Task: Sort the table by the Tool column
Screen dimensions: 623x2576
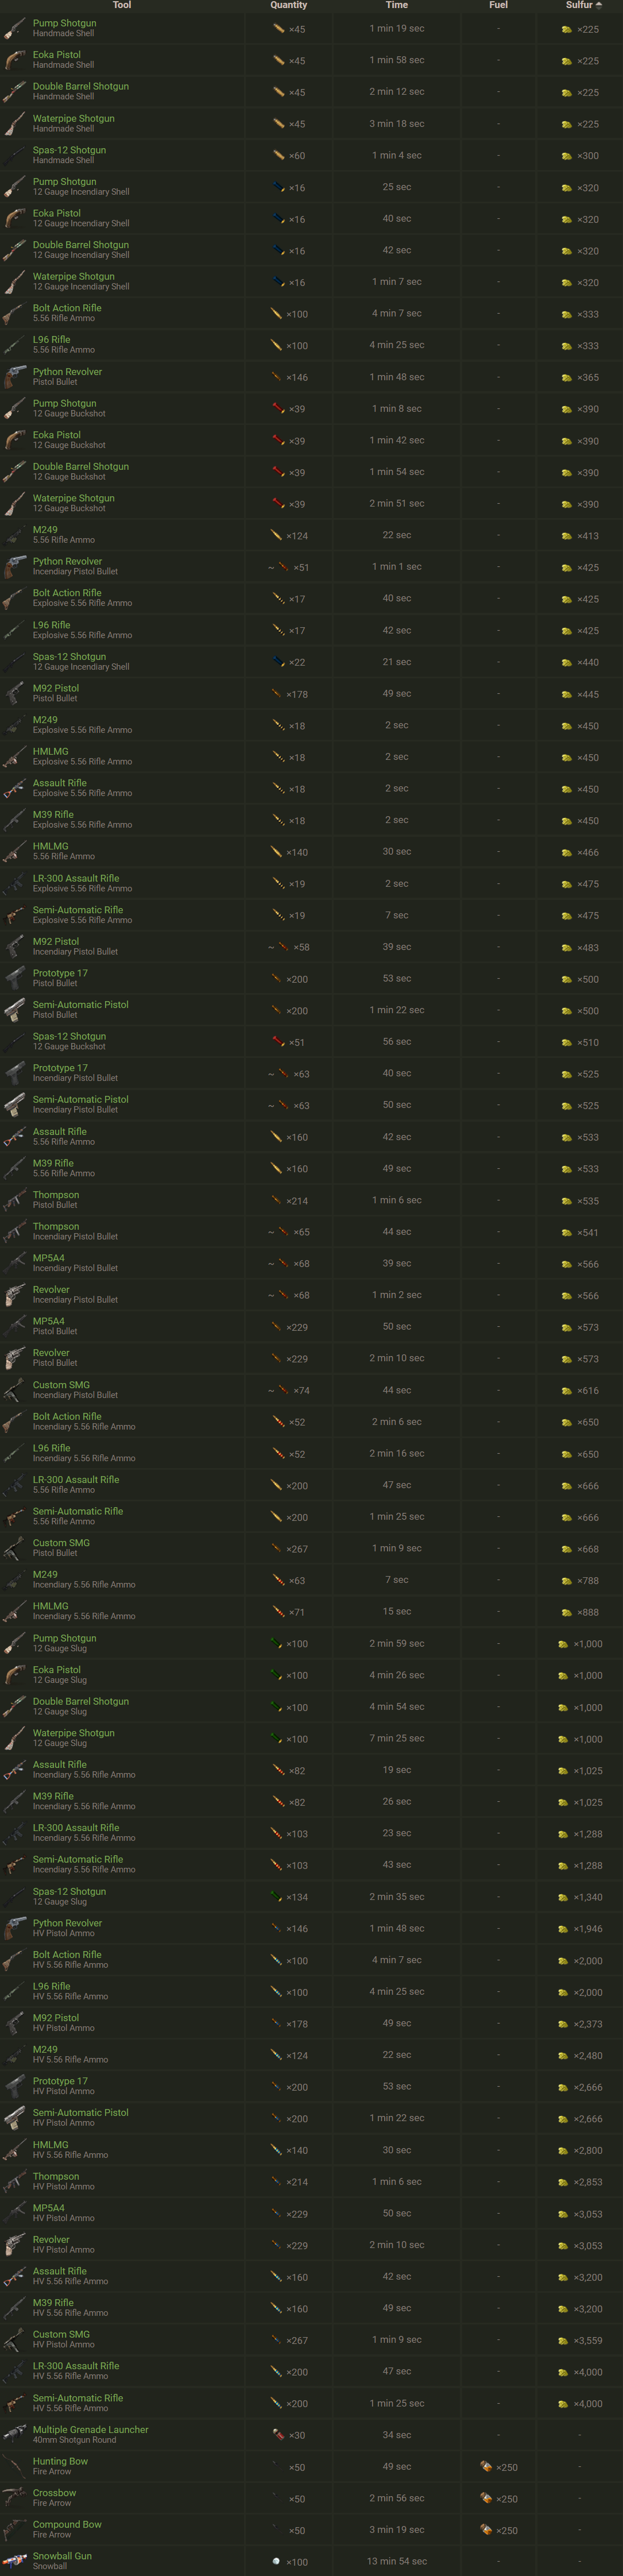Action: point(122,5)
